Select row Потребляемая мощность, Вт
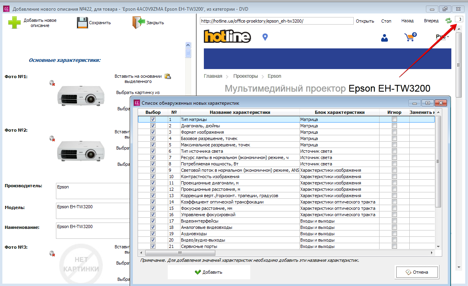The height and width of the screenshot is (286, 468). coord(286,163)
